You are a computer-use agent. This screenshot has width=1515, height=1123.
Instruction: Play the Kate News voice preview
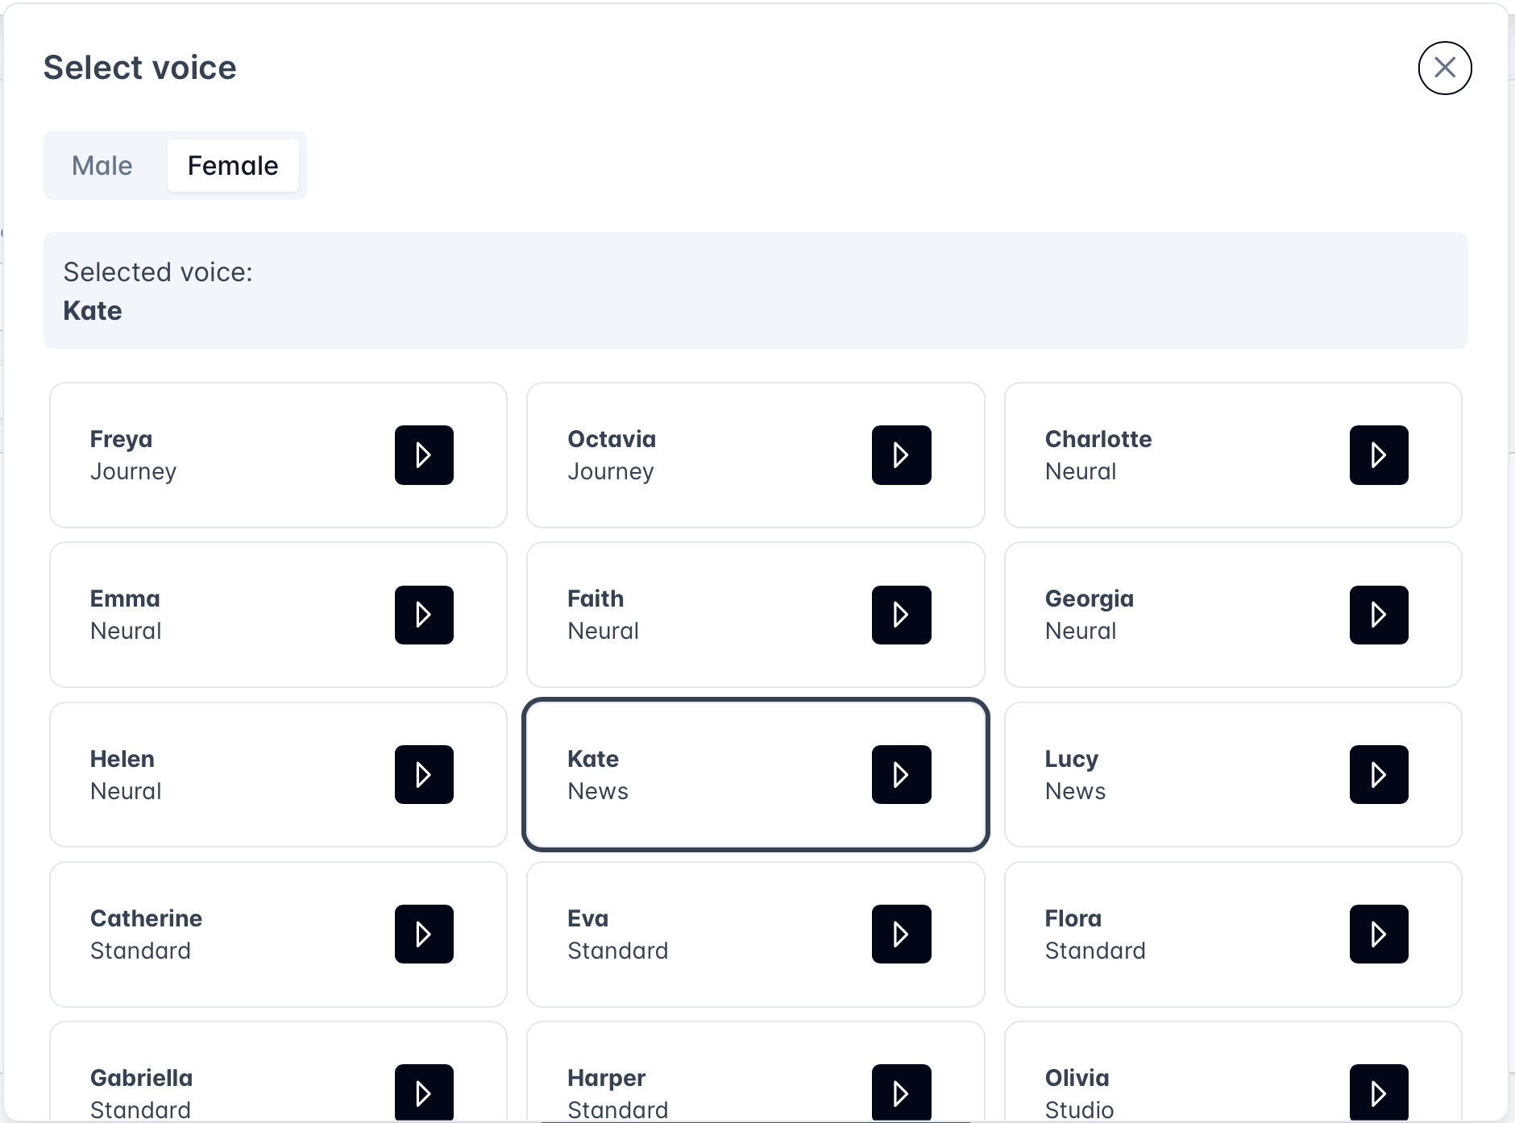click(x=901, y=774)
